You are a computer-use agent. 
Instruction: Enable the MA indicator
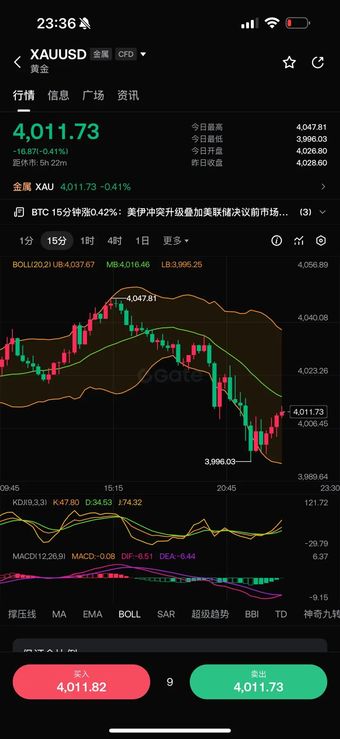pos(59,614)
